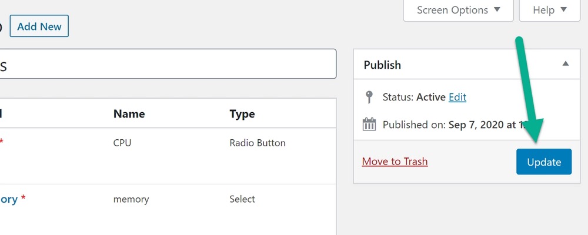The width and height of the screenshot is (588, 235).
Task: Click the status key icon
Action: point(369,97)
